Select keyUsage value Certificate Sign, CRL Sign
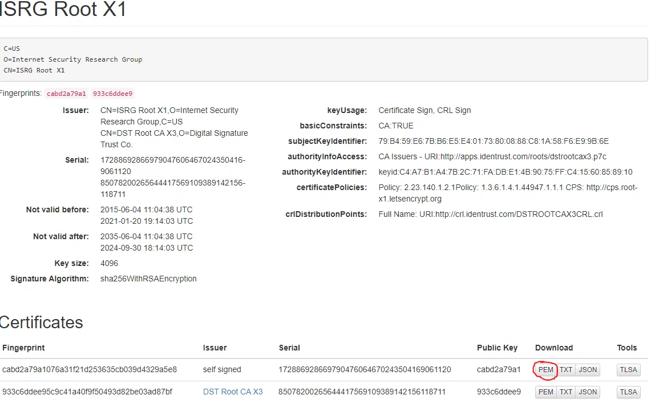 tap(424, 110)
